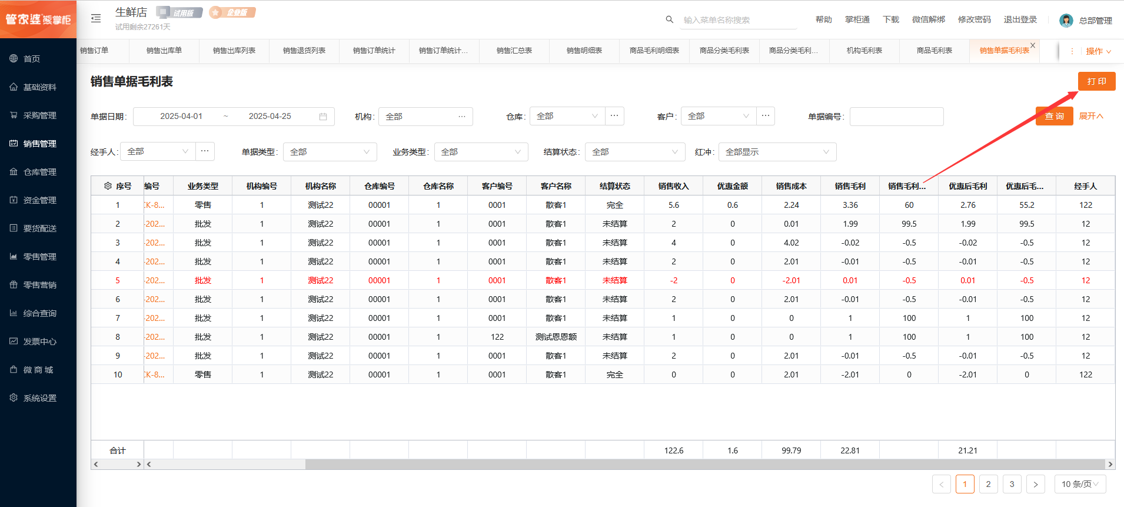Click 修改密码 in the top bar

click(975, 19)
